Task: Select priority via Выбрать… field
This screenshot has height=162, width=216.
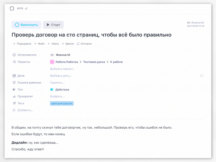Action: click(x=57, y=96)
